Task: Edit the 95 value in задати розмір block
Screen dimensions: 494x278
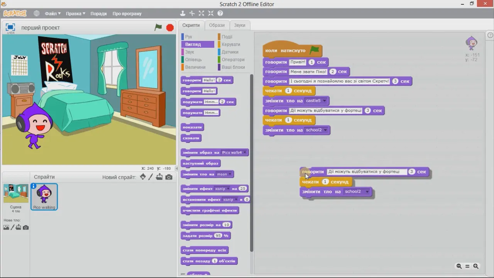Action: point(218,236)
